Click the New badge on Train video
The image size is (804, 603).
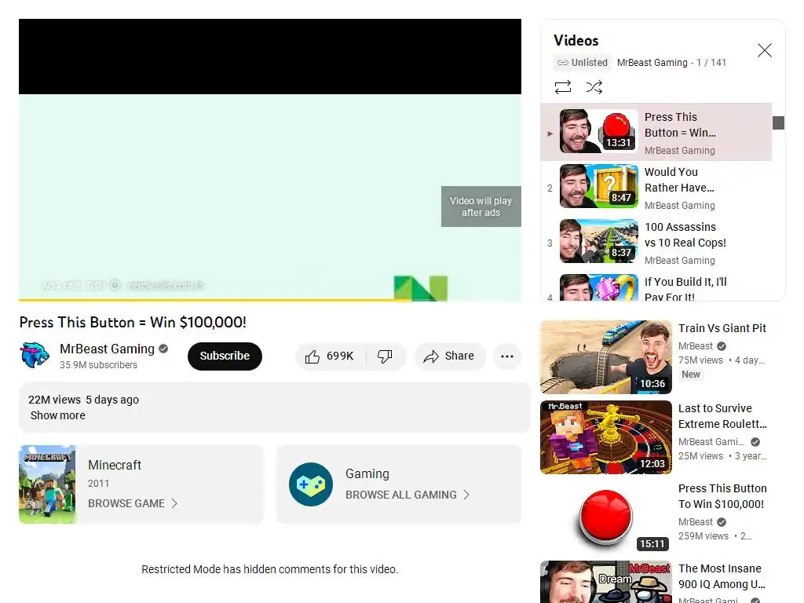click(691, 375)
